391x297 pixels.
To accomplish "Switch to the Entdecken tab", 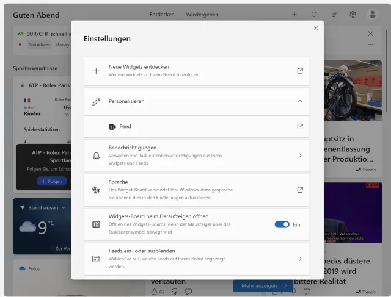I will pos(162,14).
